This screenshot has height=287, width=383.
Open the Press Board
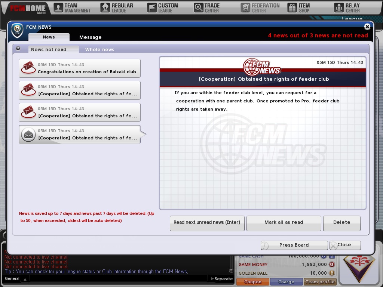coord(294,245)
